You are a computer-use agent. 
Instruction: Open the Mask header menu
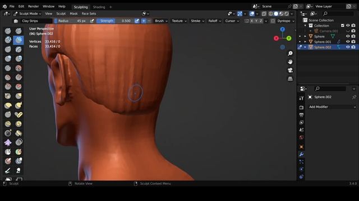[73, 13]
